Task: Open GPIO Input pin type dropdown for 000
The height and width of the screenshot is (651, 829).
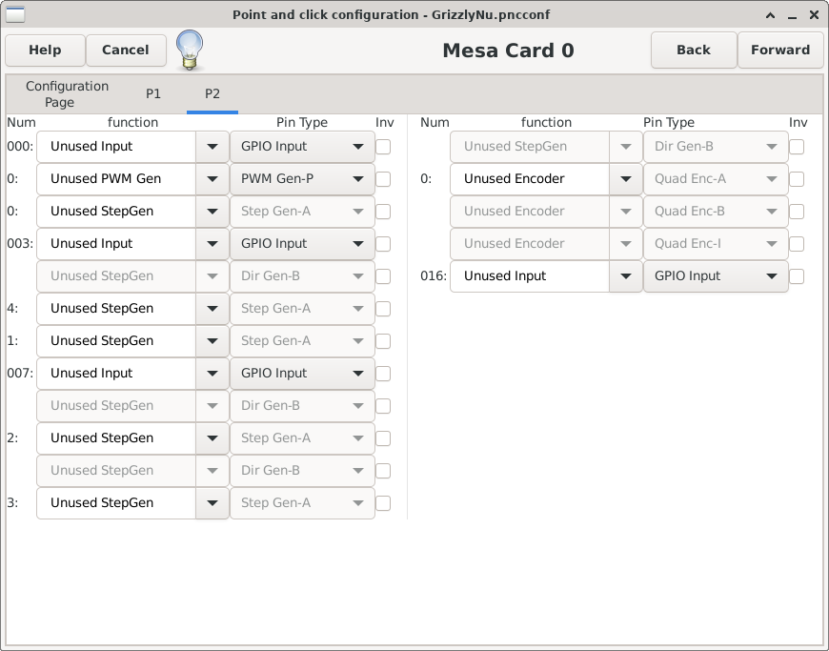Action: tap(302, 147)
